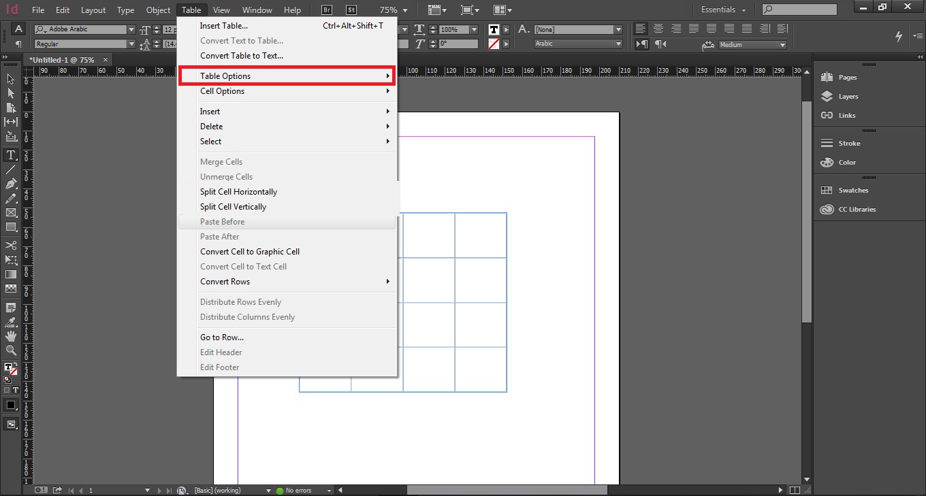
Task: Select the Pen tool
Action: [x=10, y=184]
